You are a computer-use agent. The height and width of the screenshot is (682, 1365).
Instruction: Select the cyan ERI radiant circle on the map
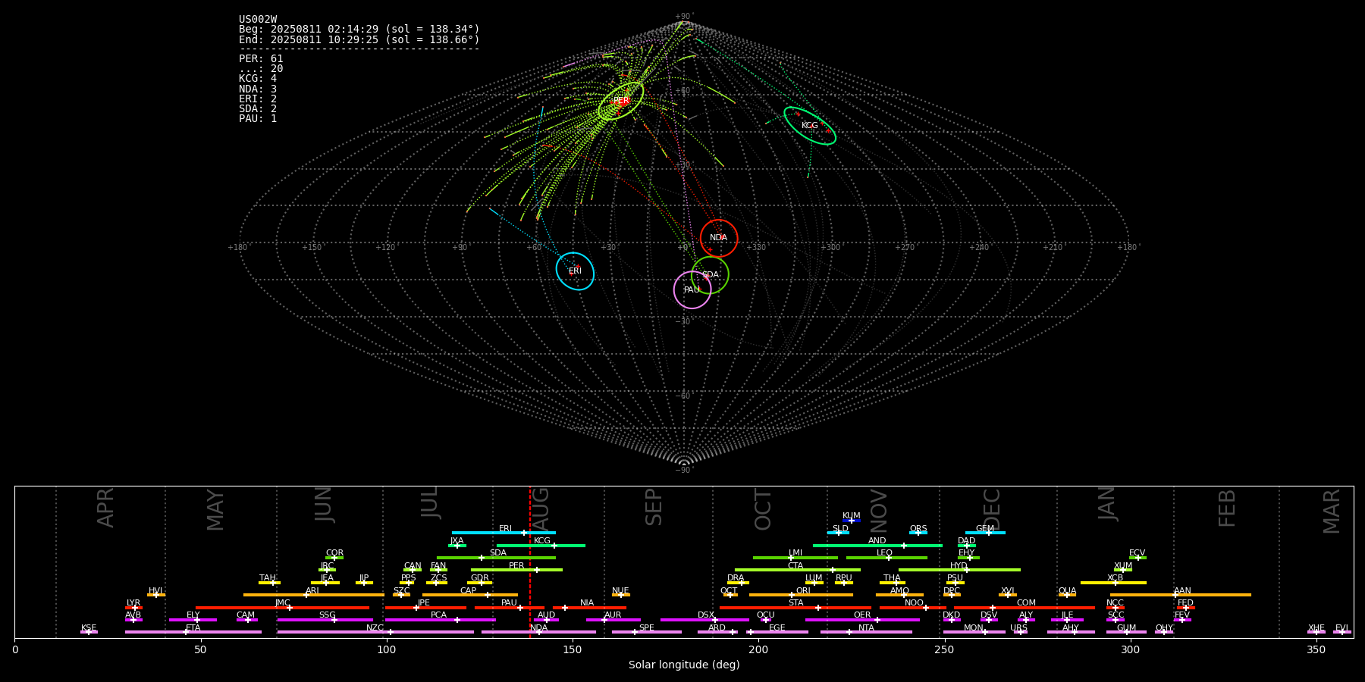pos(575,271)
